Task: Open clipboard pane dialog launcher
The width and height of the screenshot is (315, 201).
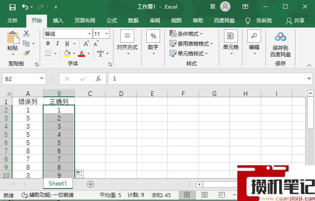Action: [37, 64]
